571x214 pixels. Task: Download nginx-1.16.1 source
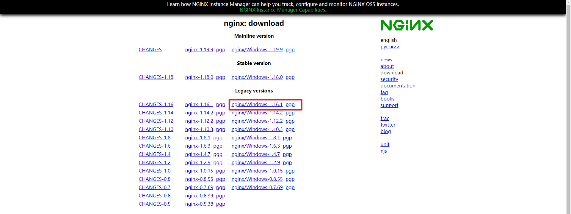tap(199, 104)
